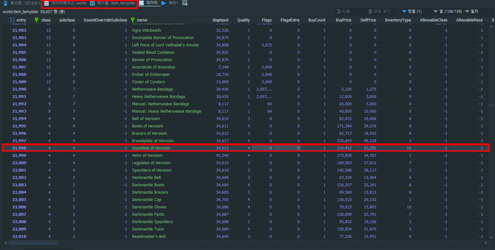
Task: Open the 필터 filter dropdown
Action: [471, 11]
